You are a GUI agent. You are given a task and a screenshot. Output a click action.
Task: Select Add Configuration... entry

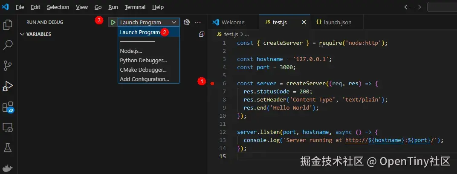coord(149,79)
